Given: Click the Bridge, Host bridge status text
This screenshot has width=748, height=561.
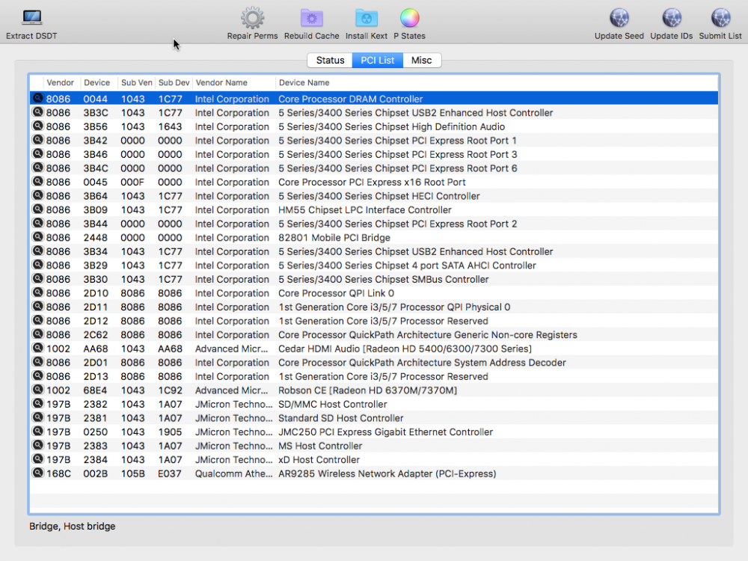Looking at the screenshot, I should [73, 526].
